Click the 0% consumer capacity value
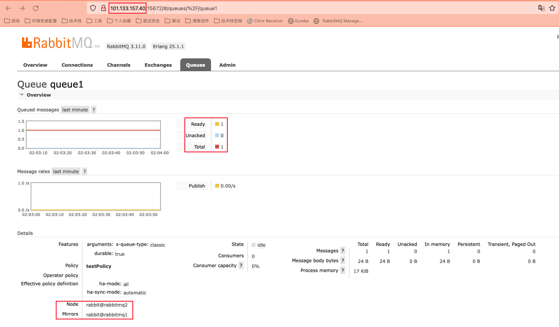The image size is (559, 327). click(x=255, y=266)
